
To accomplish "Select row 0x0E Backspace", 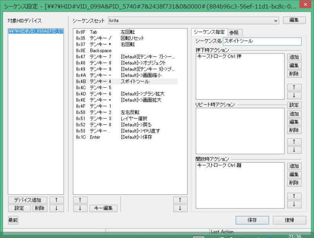I will pos(126,50).
